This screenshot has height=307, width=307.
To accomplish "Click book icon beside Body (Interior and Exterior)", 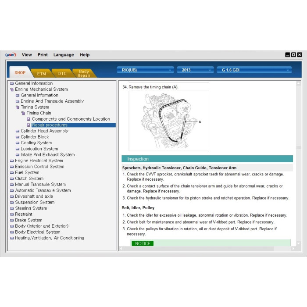I will pos(12,226).
